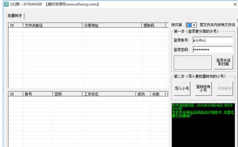The width and height of the screenshot is (238, 147).
Task: Select the 账号 column header in lower table
Action: tap(38, 94)
